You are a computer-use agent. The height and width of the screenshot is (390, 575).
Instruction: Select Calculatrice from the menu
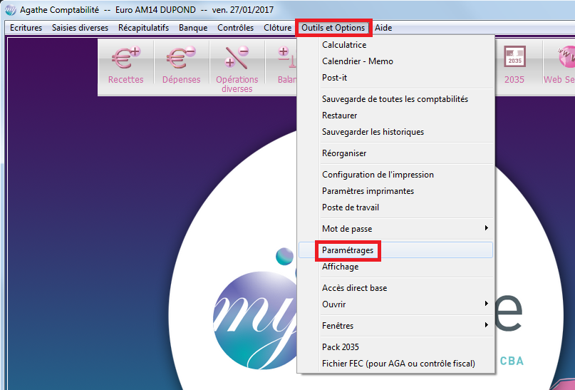coord(395,45)
